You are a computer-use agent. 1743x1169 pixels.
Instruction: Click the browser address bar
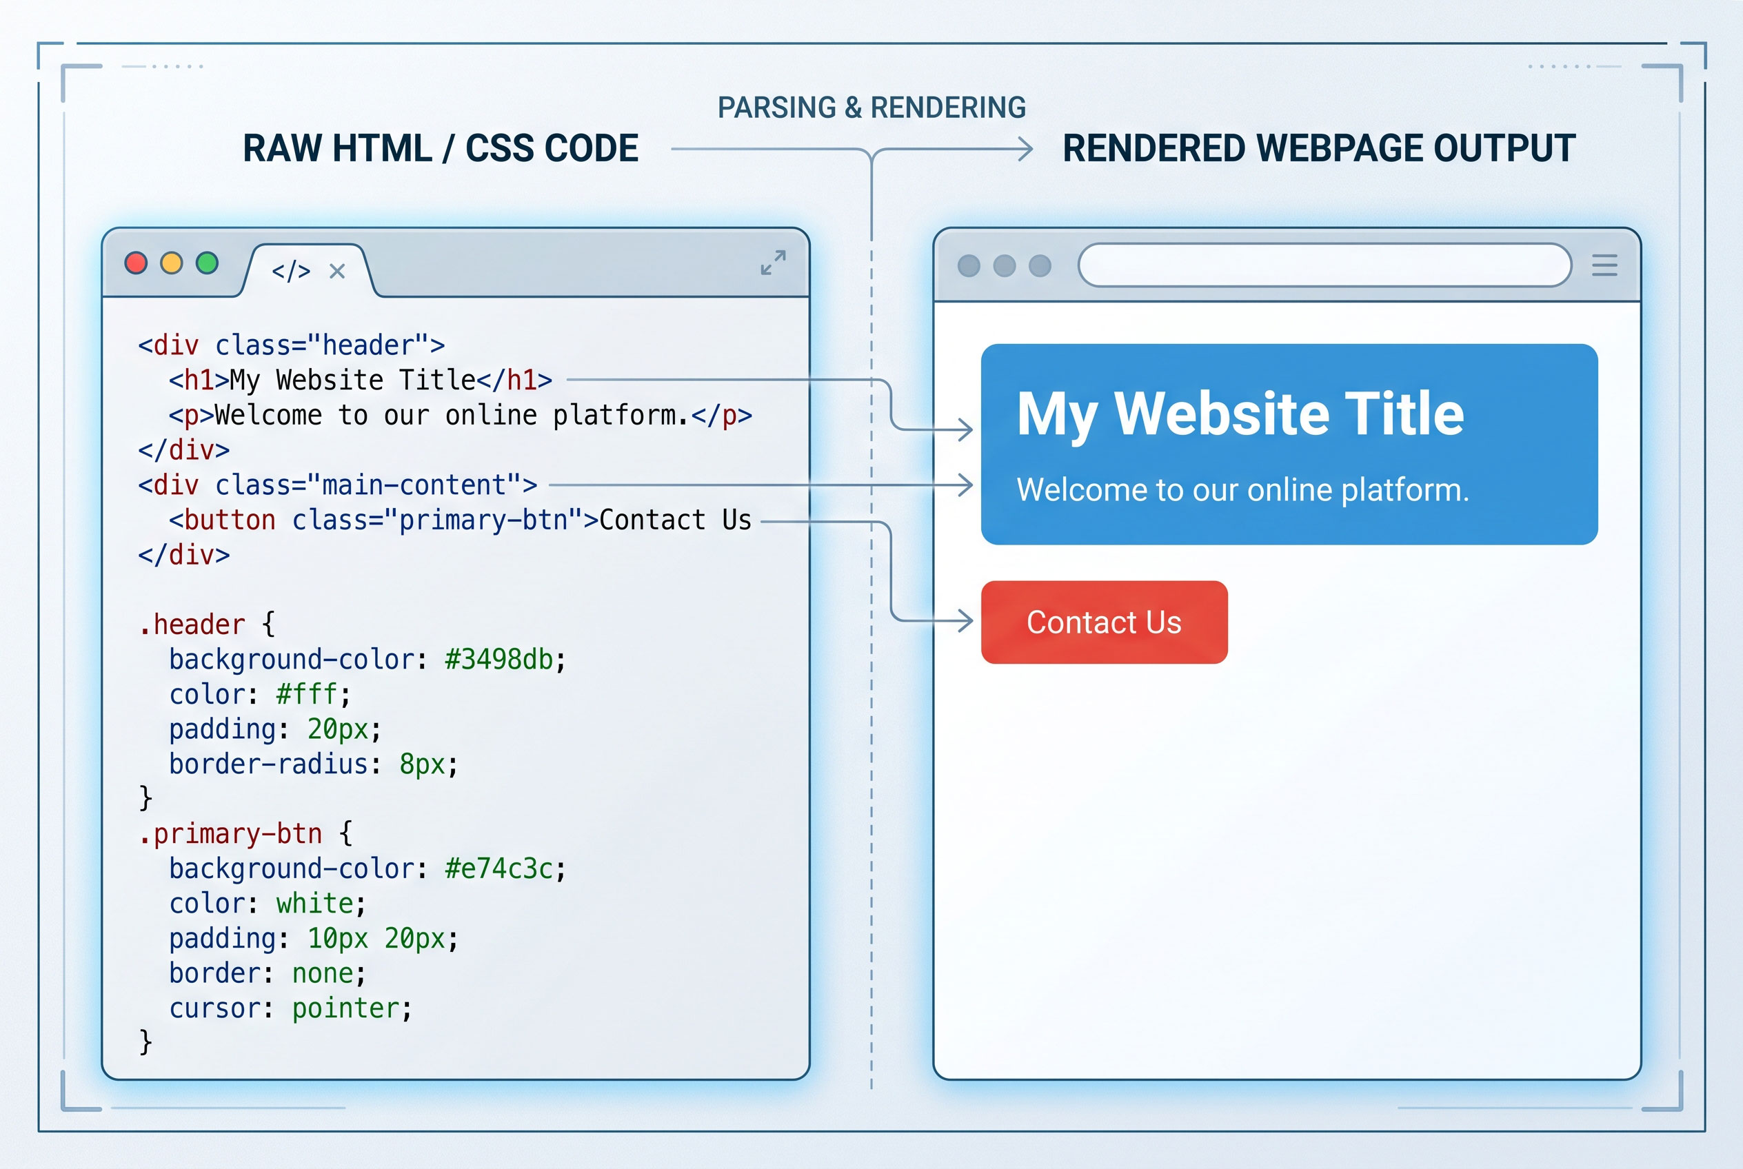[x=1324, y=265]
